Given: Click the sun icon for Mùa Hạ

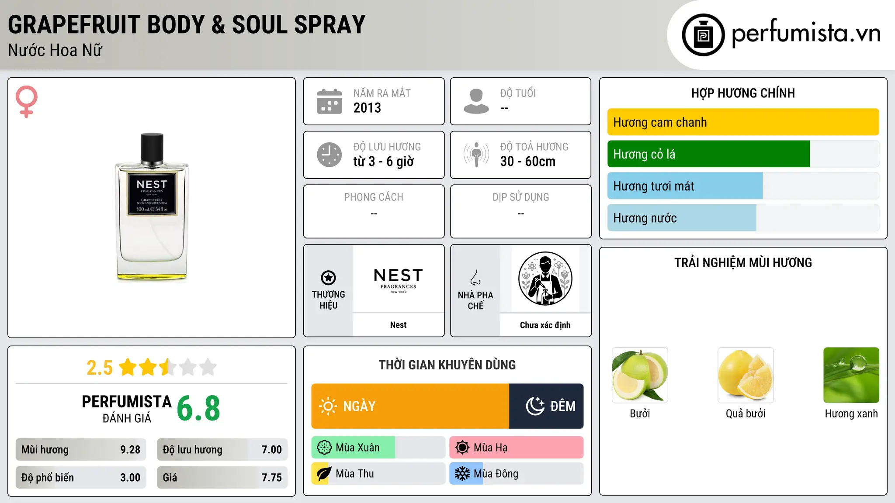Looking at the screenshot, I should tap(462, 448).
